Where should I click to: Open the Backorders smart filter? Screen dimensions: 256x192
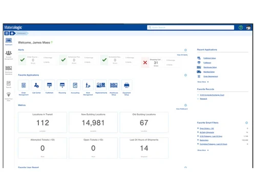pos(204,140)
